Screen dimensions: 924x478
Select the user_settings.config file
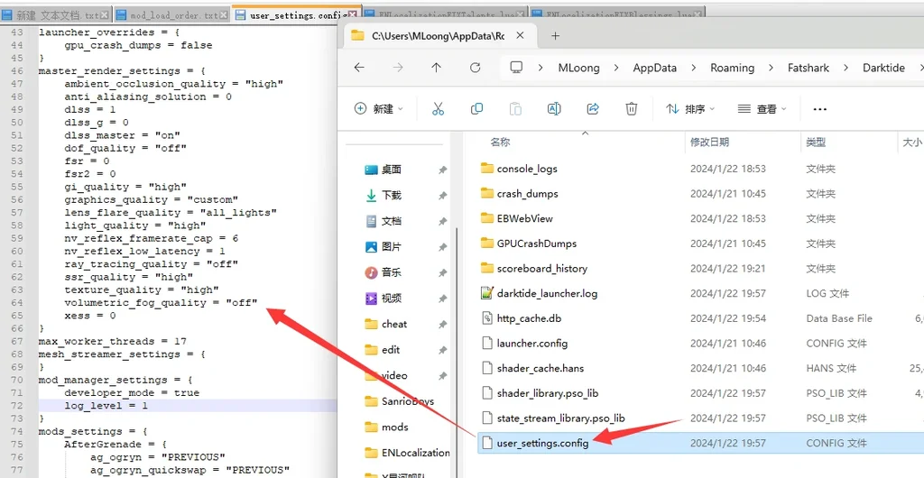(542, 443)
